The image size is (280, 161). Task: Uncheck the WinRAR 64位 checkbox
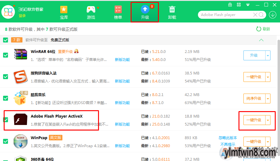(x=6, y=55)
